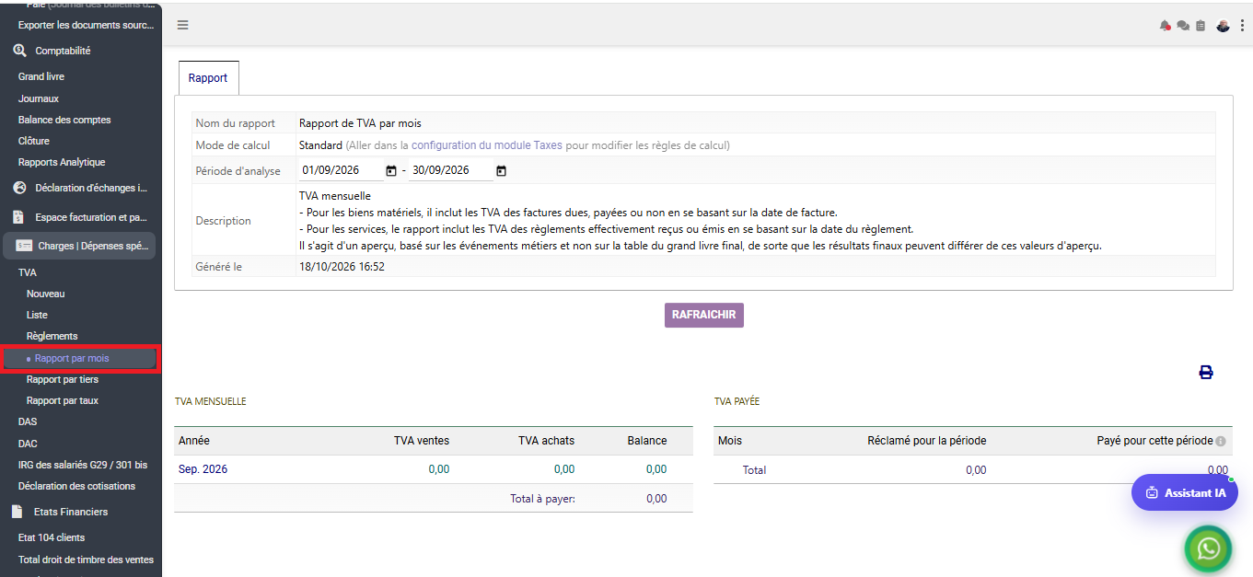Image resolution: width=1253 pixels, height=577 pixels.
Task: Open start date calendar picker
Action: coord(391,170)
